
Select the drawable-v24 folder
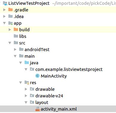[46, 96]
